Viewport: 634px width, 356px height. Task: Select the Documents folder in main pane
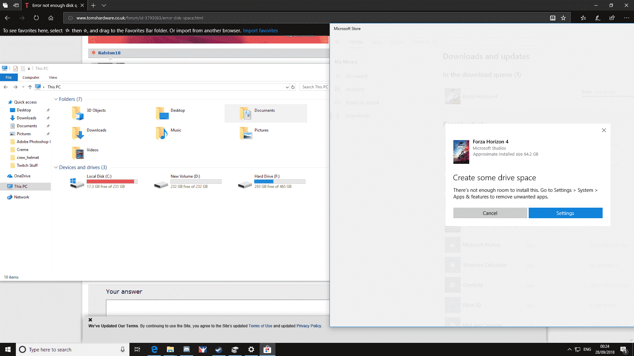[x=266, y=113]
